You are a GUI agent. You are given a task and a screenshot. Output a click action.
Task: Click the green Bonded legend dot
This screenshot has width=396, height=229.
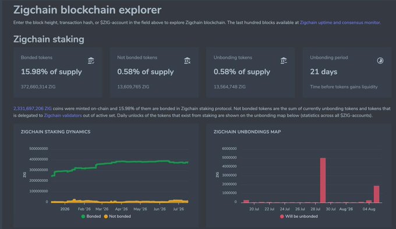pyautogui.click(x=83, y=216)
